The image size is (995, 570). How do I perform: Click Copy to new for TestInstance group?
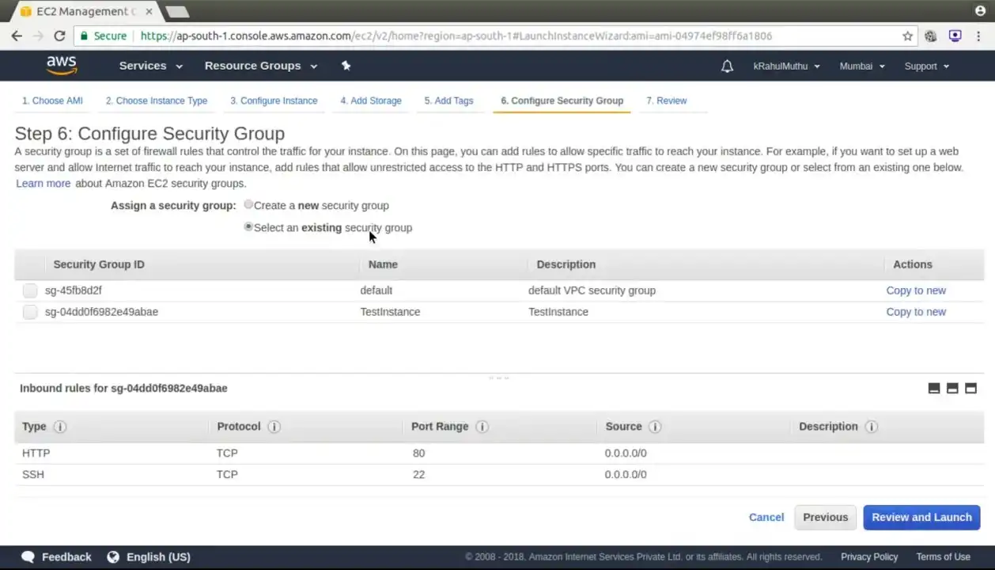[x=916, y=312]
